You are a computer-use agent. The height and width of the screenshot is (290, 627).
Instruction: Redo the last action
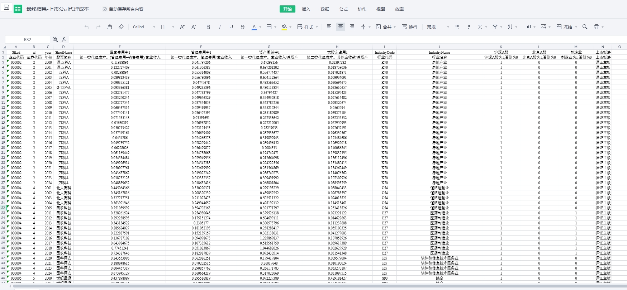[x=98, y=27]
